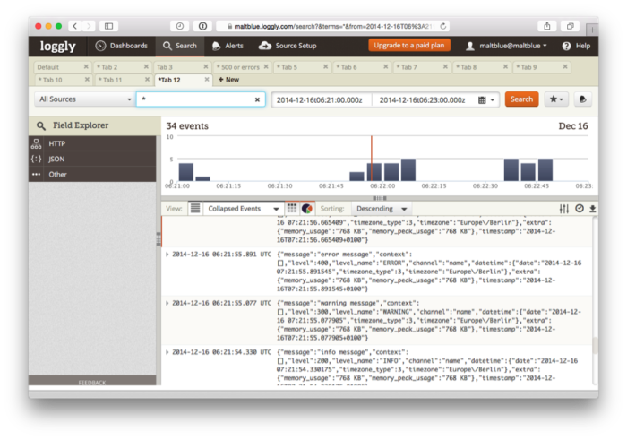Open the display settings sliders icon
The width and height of the screenshot is (627, 440).
pyautogui.click(x=564, y=209)
